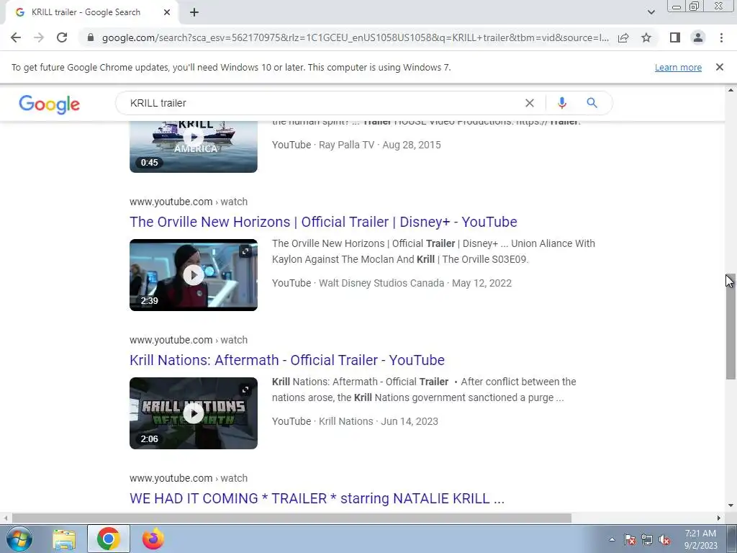Open Windows Explorer from the taskbar
This screenshot has height=553, width=737.
tap(64, 539)
